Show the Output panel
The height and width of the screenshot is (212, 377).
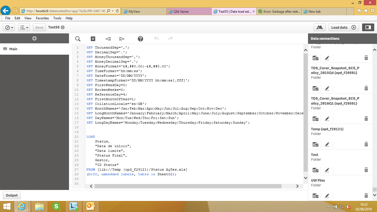[x=12, y=195]
